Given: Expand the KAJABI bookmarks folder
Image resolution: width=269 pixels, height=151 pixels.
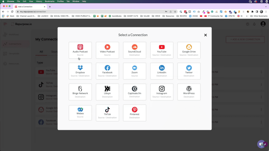Looking at the screenshot, I should click(x=145, y=16).
